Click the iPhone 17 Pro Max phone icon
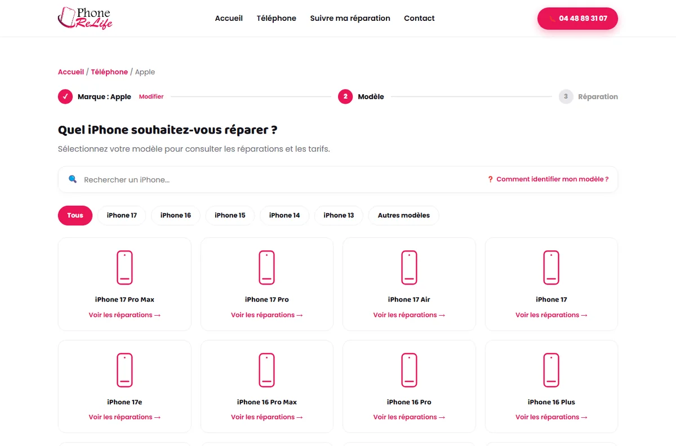 click(x=124, y=267)
